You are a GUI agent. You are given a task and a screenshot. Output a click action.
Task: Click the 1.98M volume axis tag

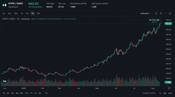(x=168, y=82)
